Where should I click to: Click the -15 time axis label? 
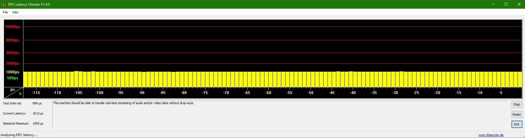pyautogui.click(x=458, y=93)
